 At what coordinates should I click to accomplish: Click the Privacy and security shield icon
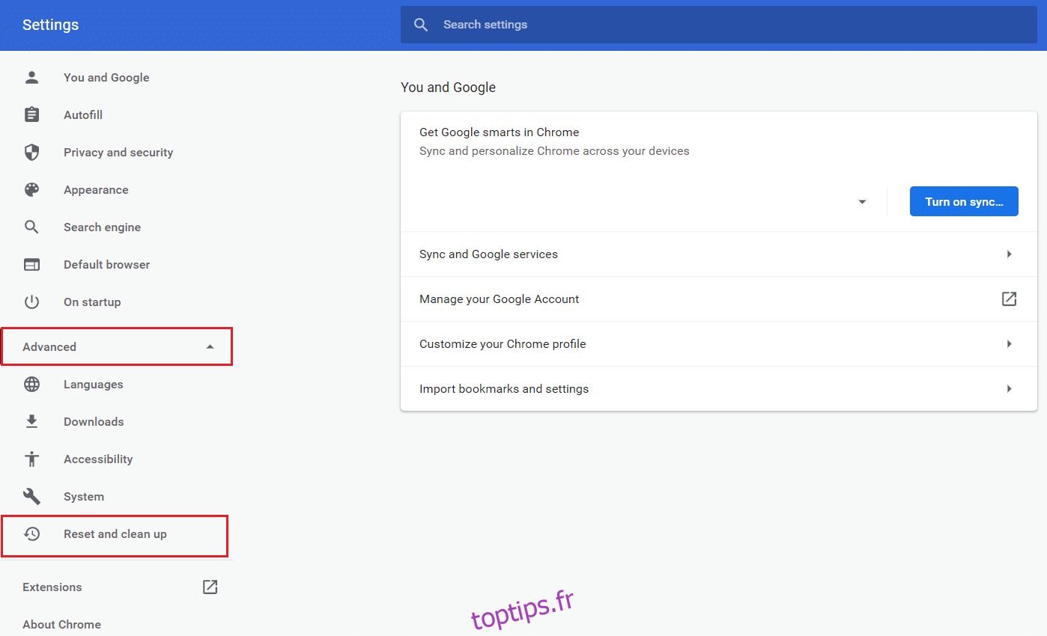pos(31,152)
